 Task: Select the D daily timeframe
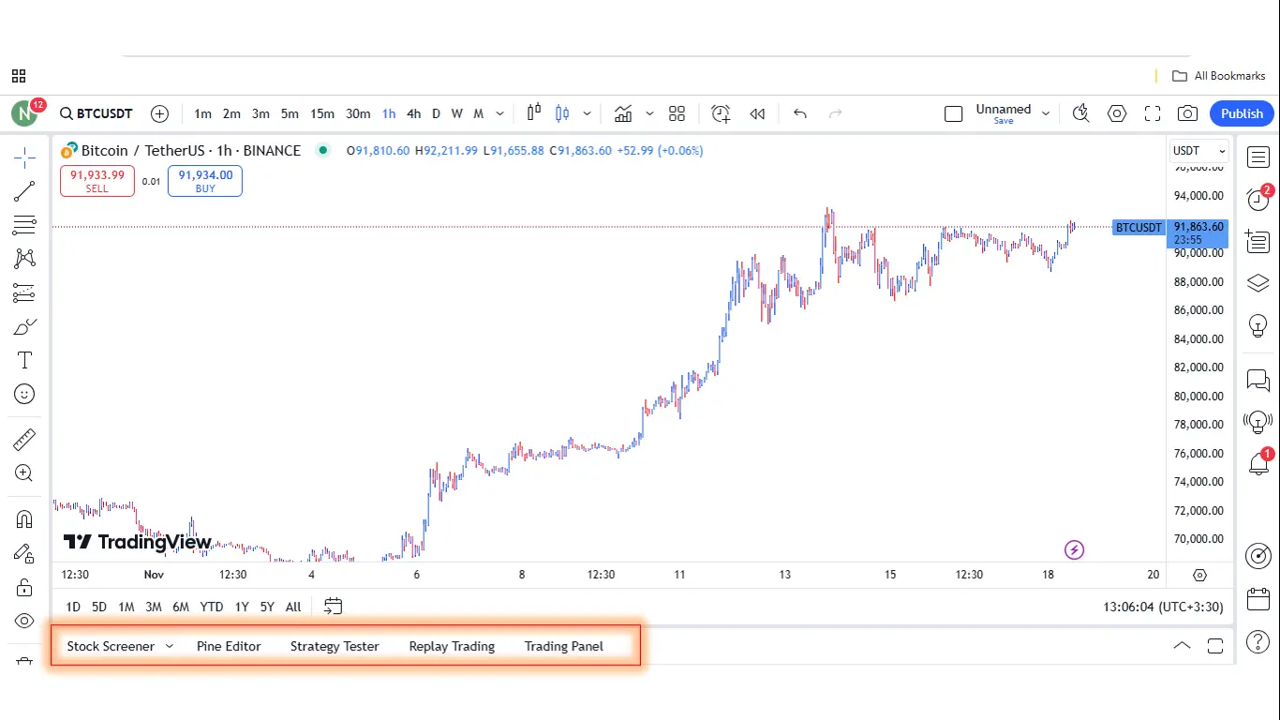(436, 113)
